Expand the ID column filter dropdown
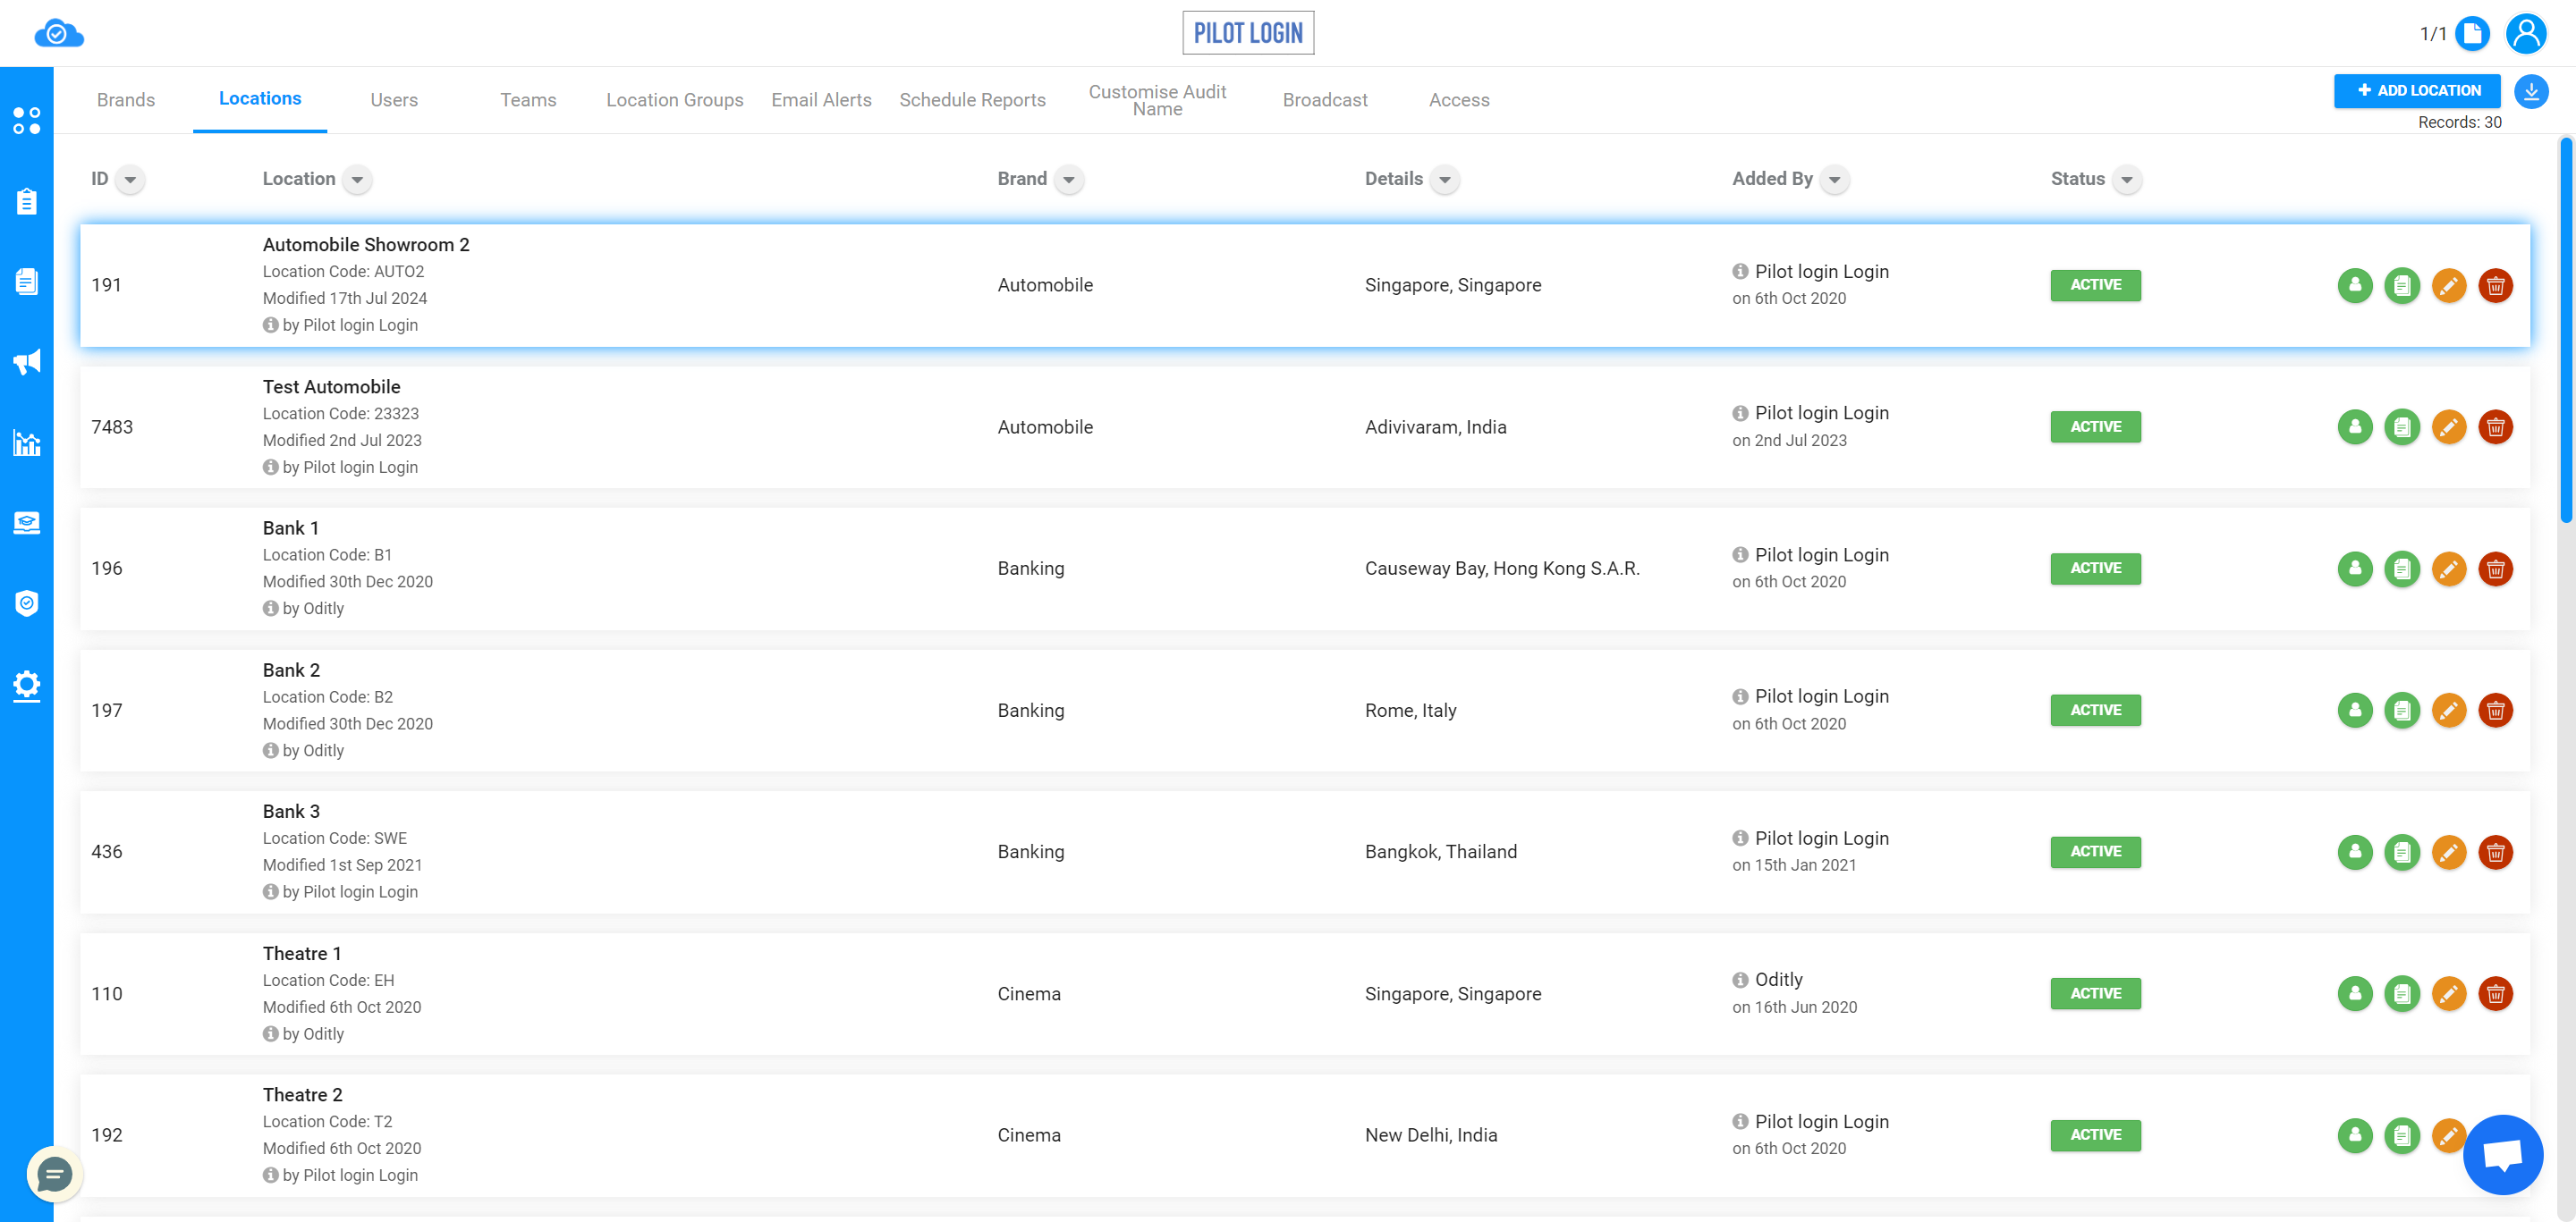 [x=130, y=179]
